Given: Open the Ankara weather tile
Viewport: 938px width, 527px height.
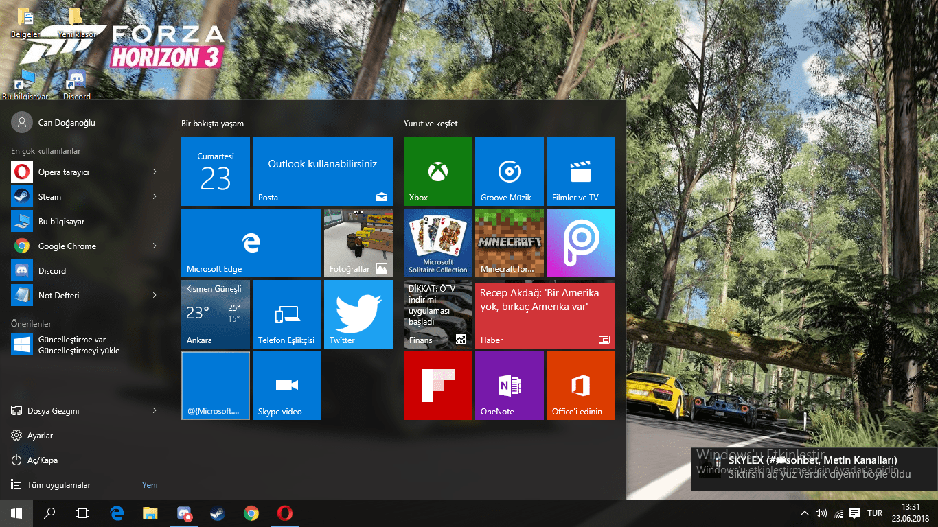Looking at the screenshot, I should point(216,314).
